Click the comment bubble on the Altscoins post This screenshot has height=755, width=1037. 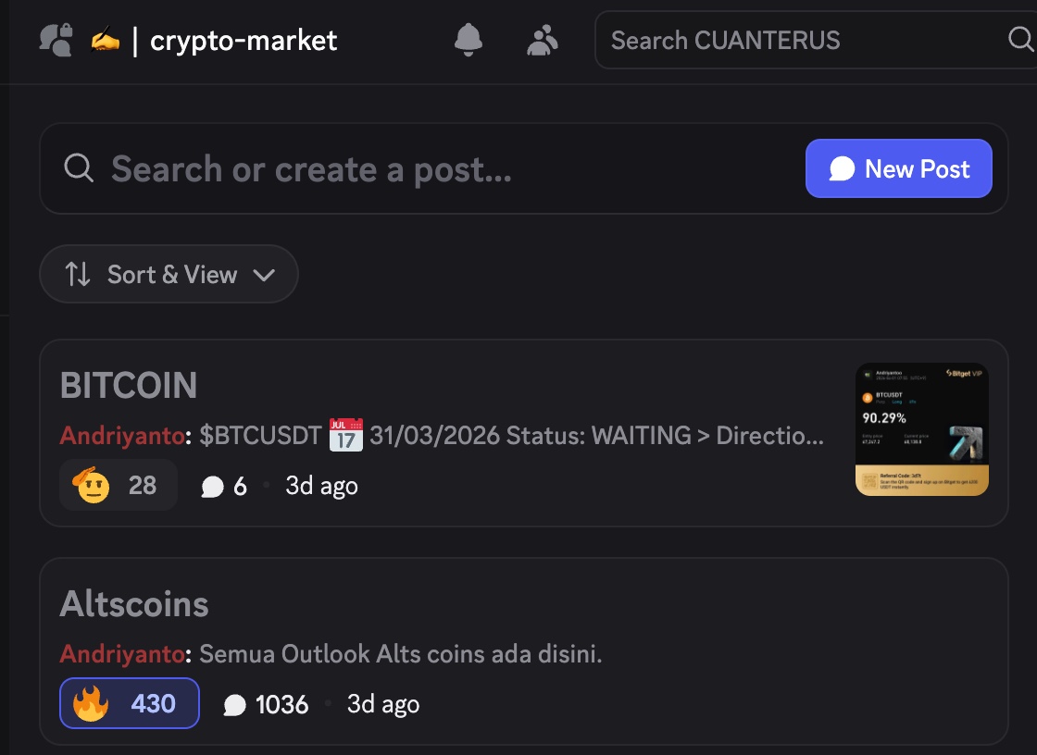235,705
